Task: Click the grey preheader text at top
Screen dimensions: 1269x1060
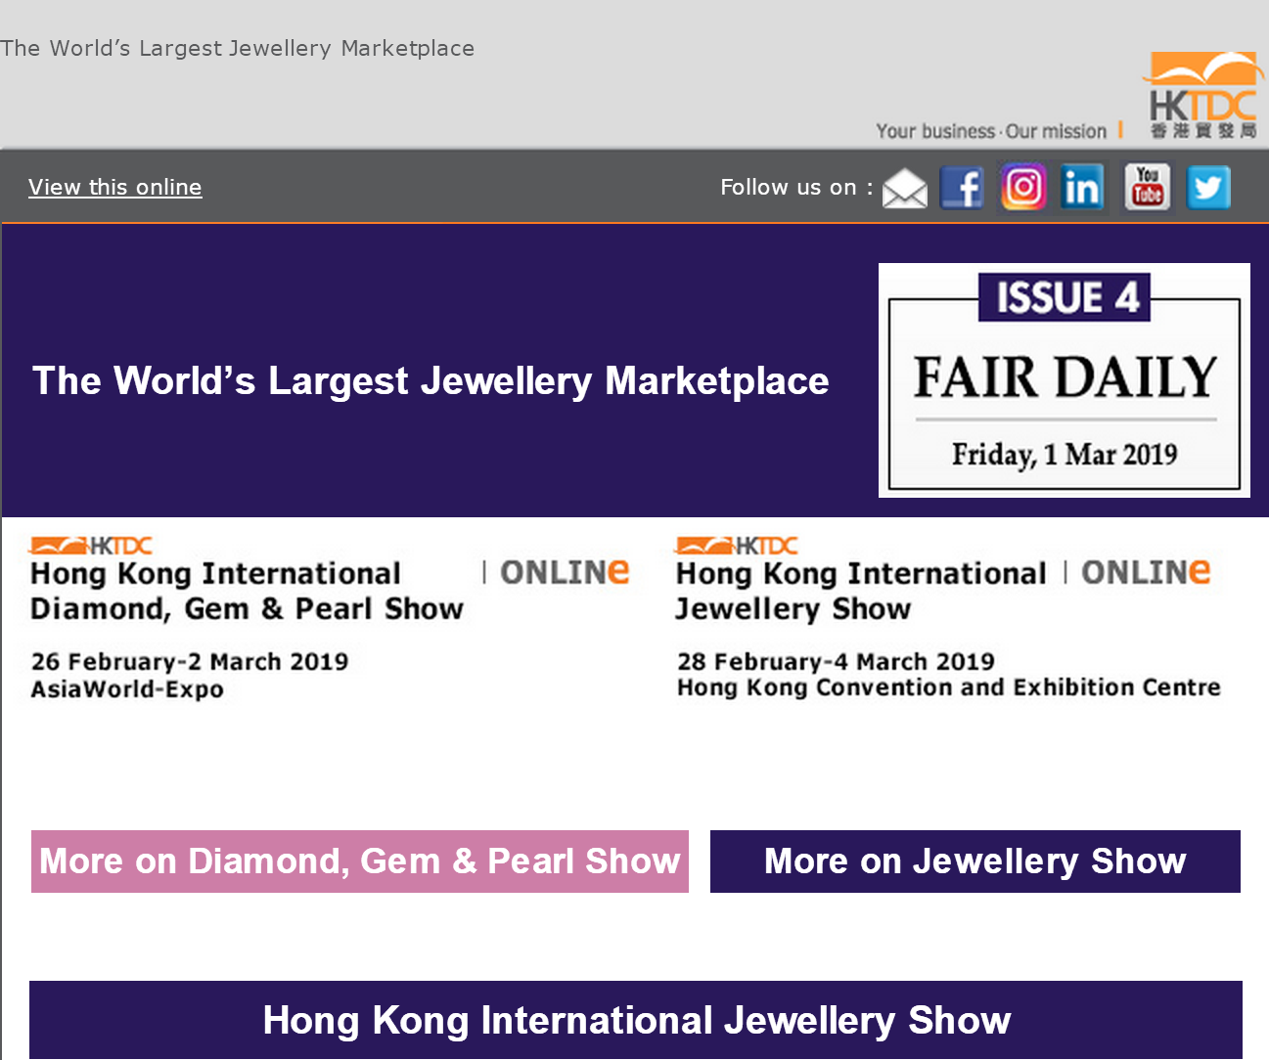Action: 238,48
